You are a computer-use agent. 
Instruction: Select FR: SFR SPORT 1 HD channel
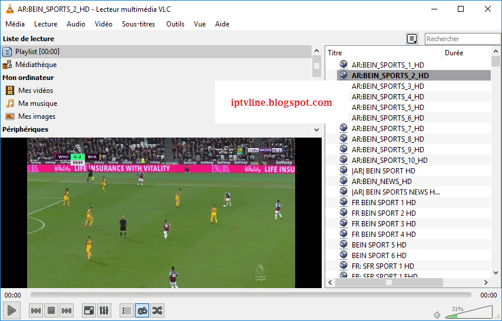tap(382, 266)
